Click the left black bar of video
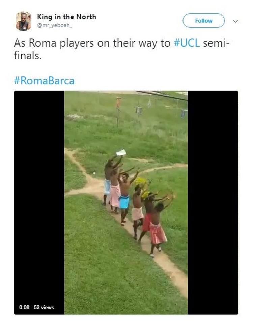253x321 pixels. [39, 202]
